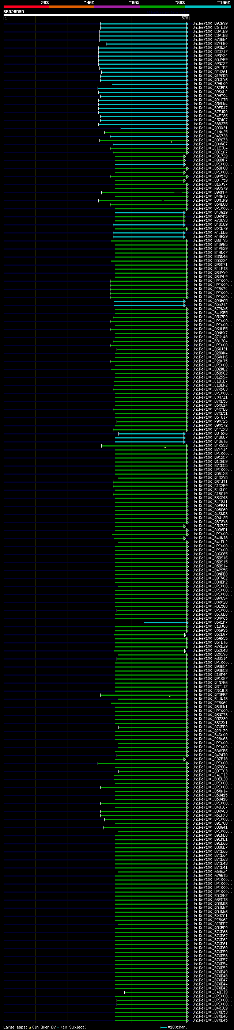Image resolution: width=234 pixels, height=1030 pixels.
Task: Select UniRef100_A4S728 hit label
Action: 210,136
